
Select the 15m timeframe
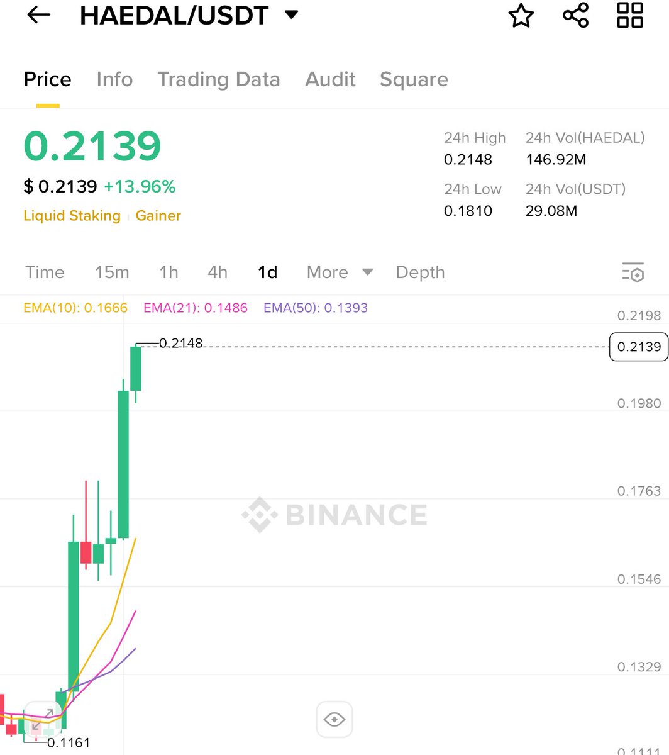(112, 272)
